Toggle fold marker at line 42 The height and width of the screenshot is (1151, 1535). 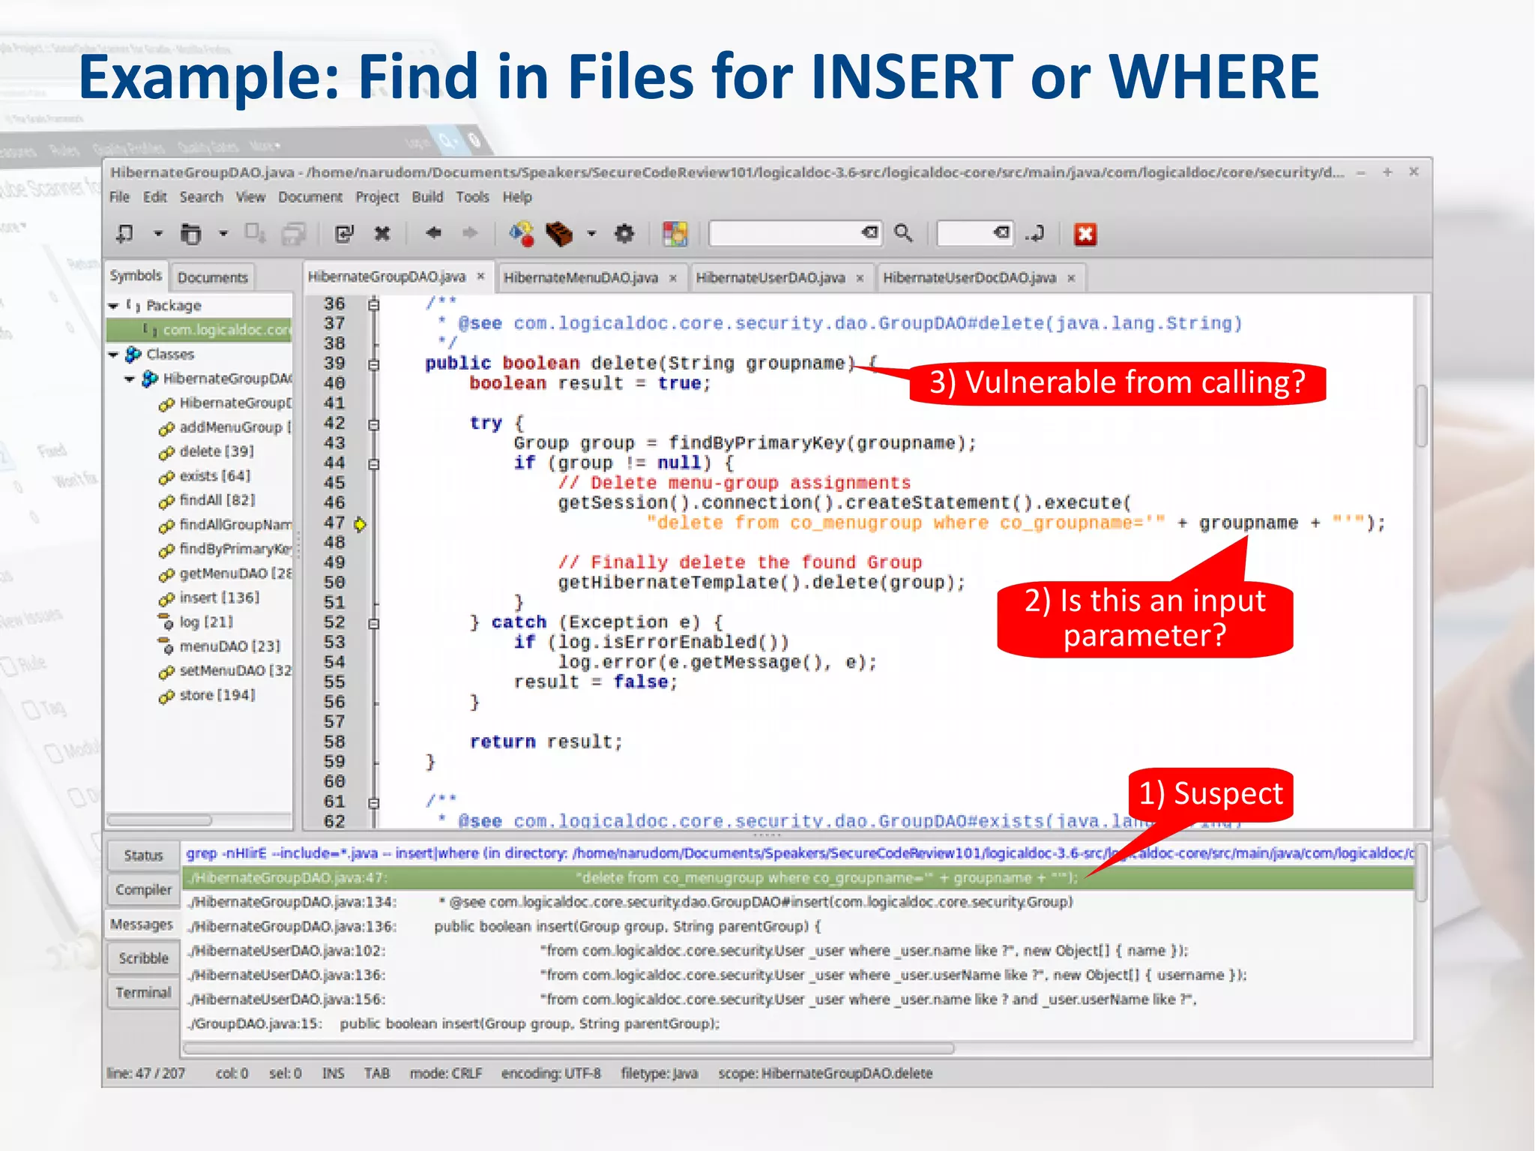(374, 424)
